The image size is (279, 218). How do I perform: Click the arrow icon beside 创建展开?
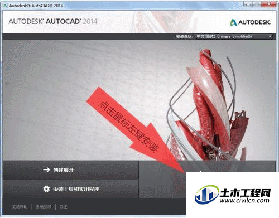point(46,169)
